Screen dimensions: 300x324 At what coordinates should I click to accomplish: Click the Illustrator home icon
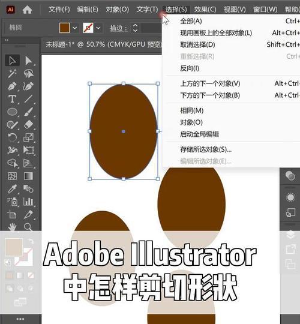point(27,10)
